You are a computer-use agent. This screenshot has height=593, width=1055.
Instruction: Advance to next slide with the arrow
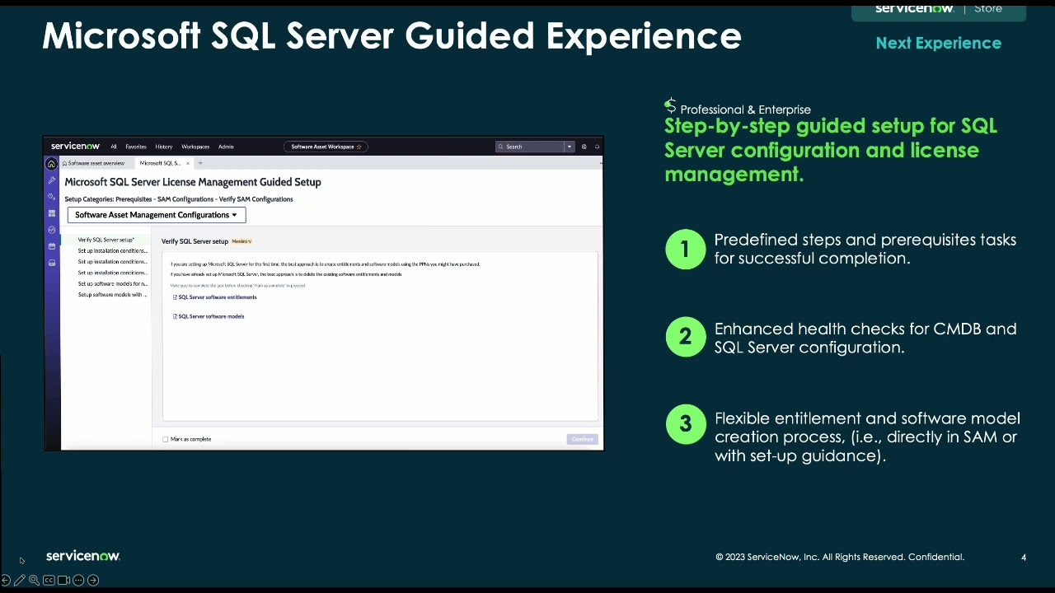(93, 580)
